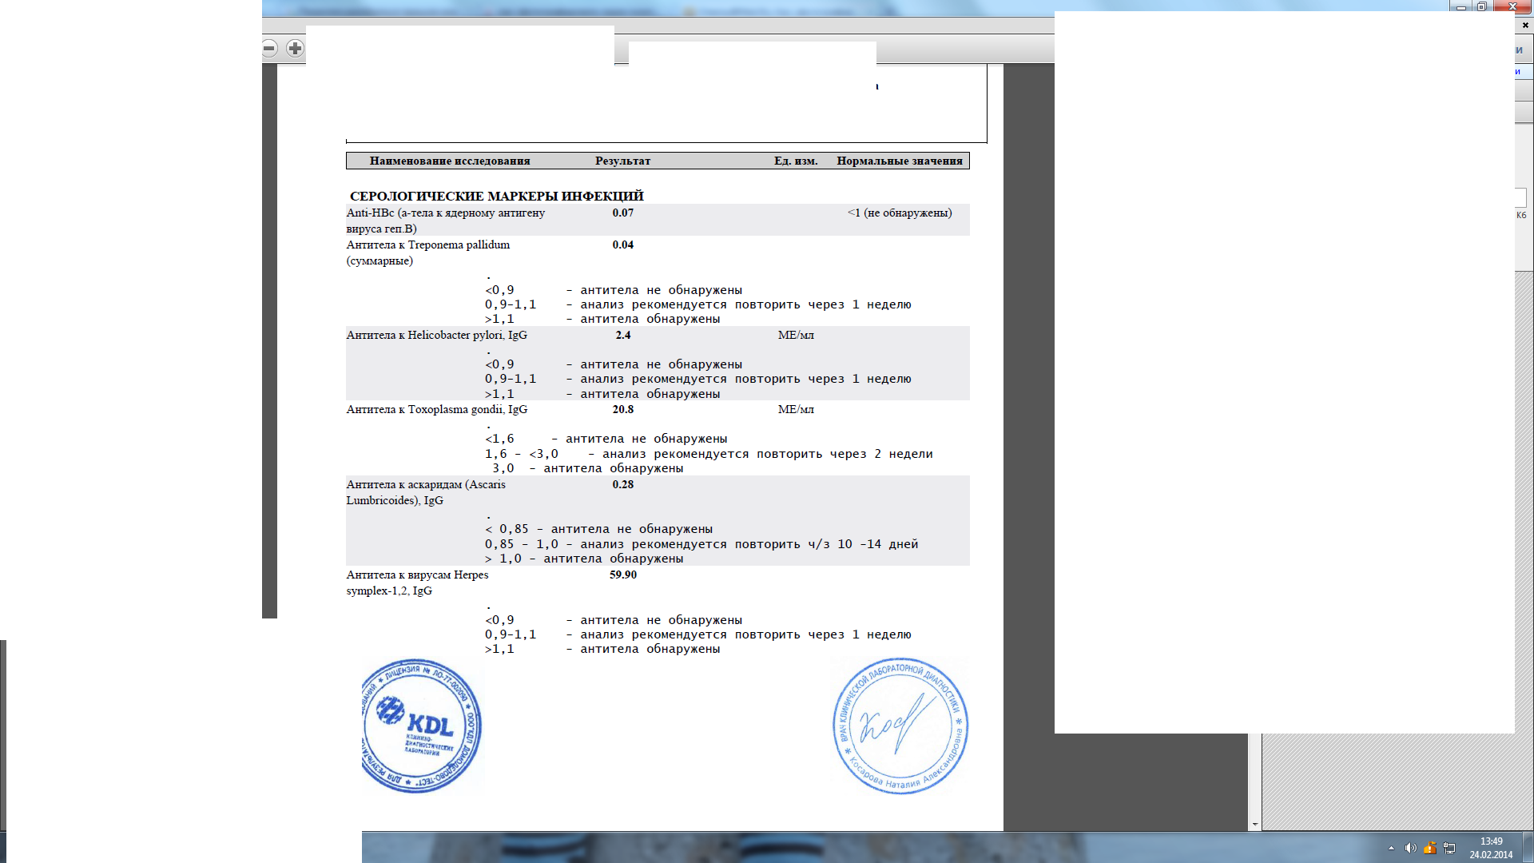Close the document viewer window
1534x863 pixels.
(x=1512, y=6)
